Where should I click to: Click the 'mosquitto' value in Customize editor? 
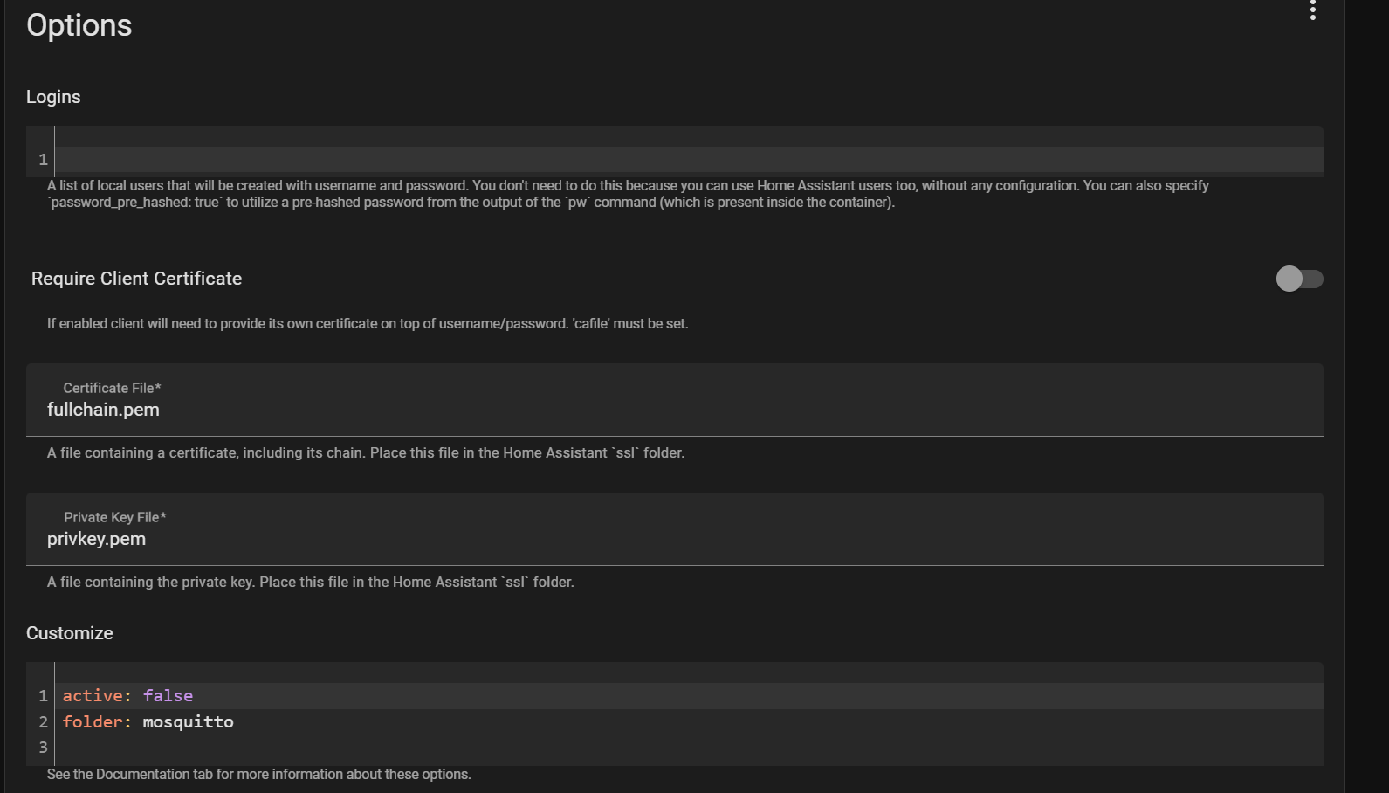click(x=188, y=722)
